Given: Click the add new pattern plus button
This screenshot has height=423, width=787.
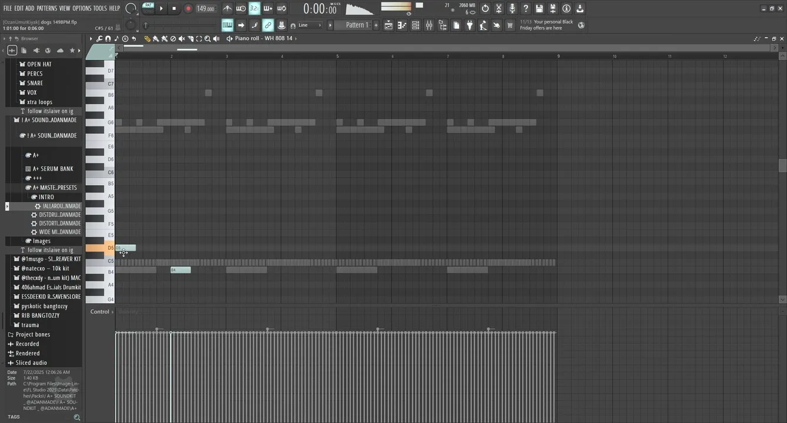Looking at the screenshot, I should pyautogui.click(x=376, y=25).
